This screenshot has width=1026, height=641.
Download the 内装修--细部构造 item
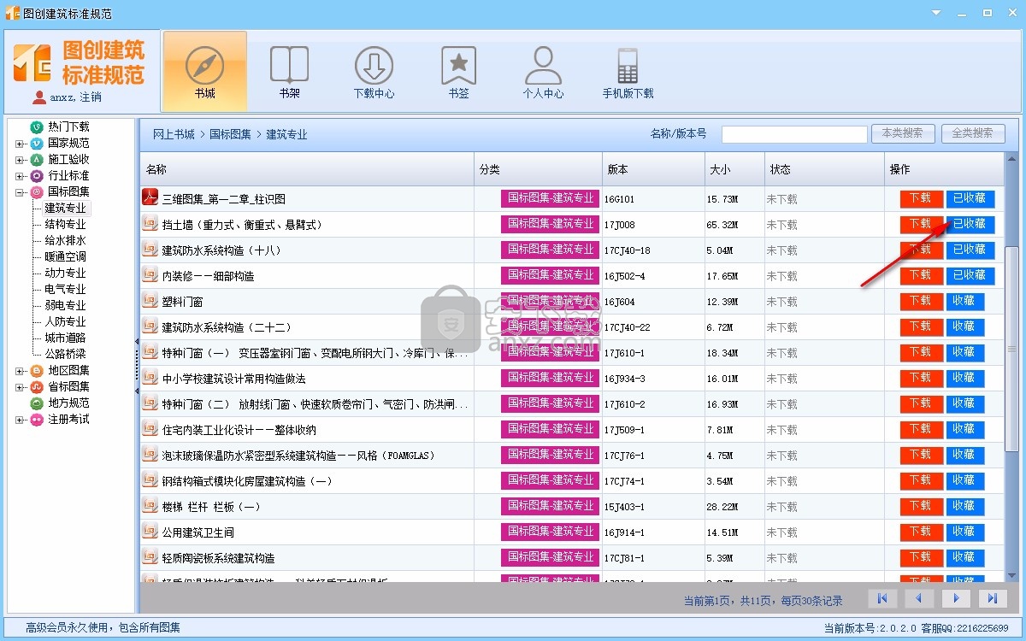coord(921,275)
